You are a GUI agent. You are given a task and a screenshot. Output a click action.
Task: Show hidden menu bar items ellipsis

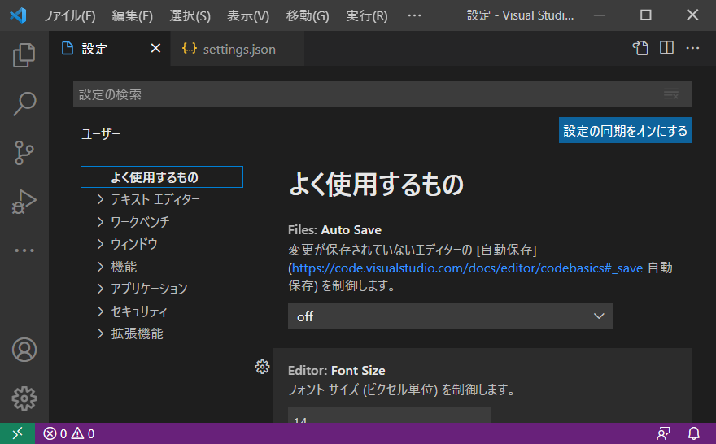tap(415, 15)
